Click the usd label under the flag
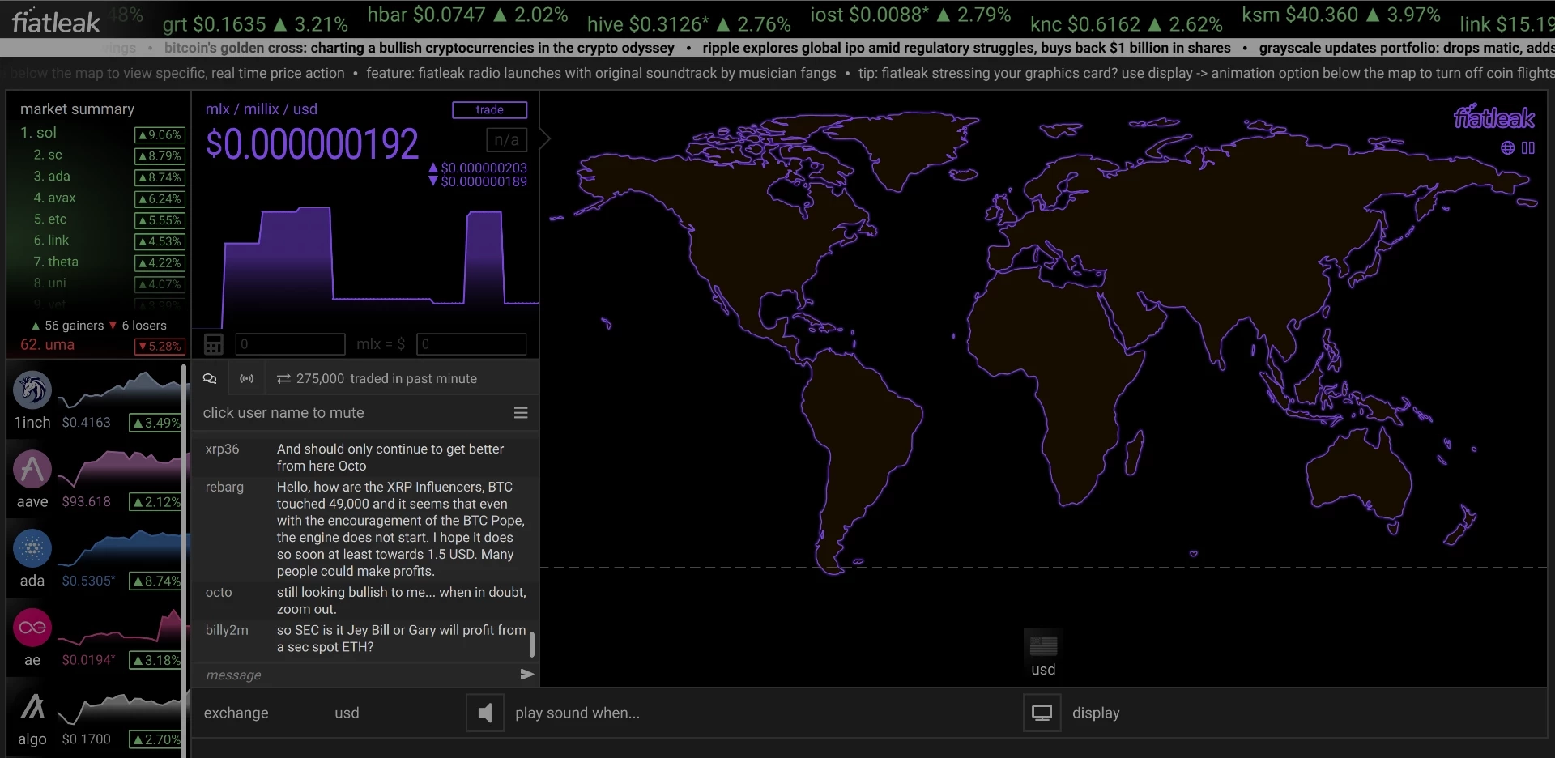This screenshot has width=1555, height=758. [x=1043, y=670]
